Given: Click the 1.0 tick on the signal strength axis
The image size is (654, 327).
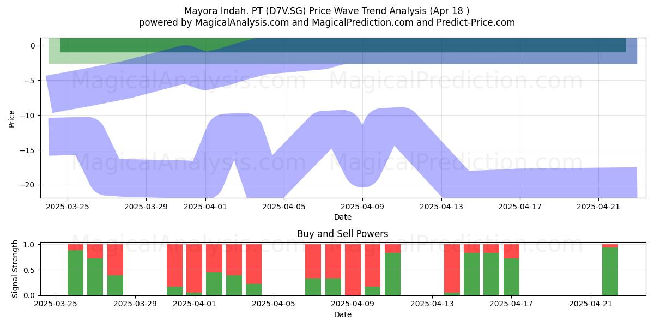Looking at the screenshot, I should coord(29,245).
